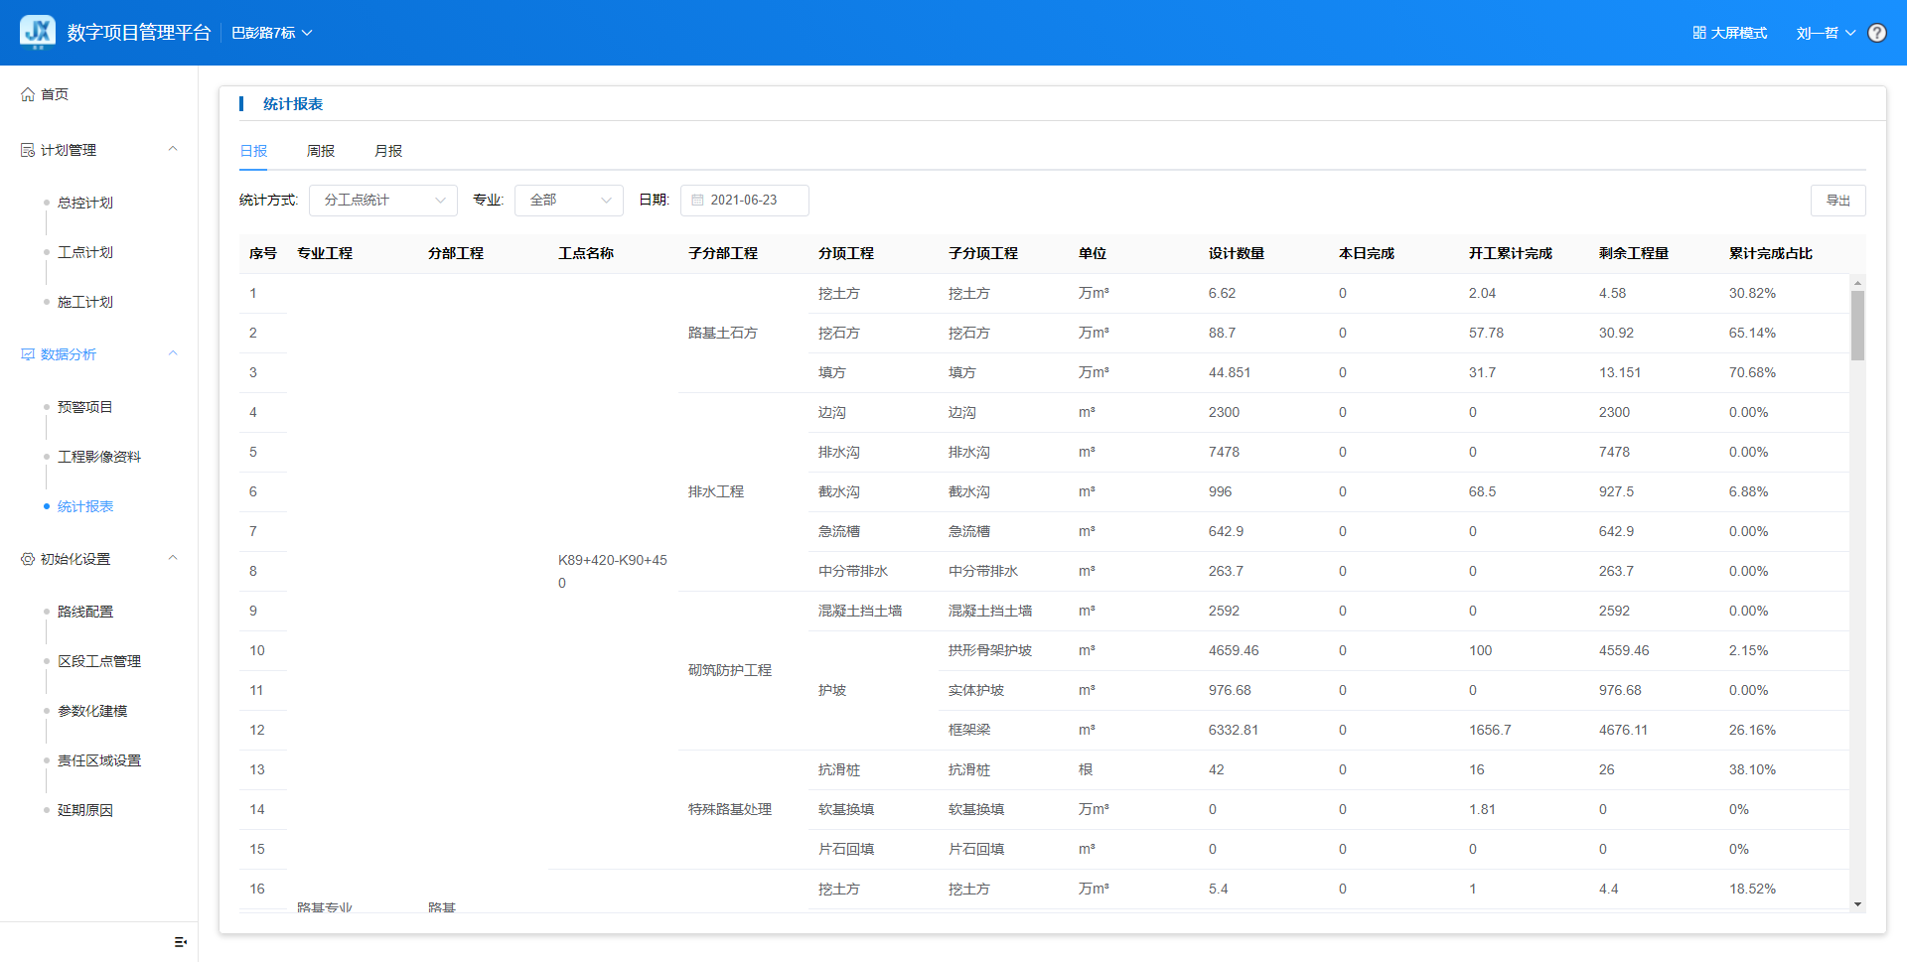Screen dimensions: 1907x962
Task: Switch to the 周报 weekly report tab
Action: (320, 151)
